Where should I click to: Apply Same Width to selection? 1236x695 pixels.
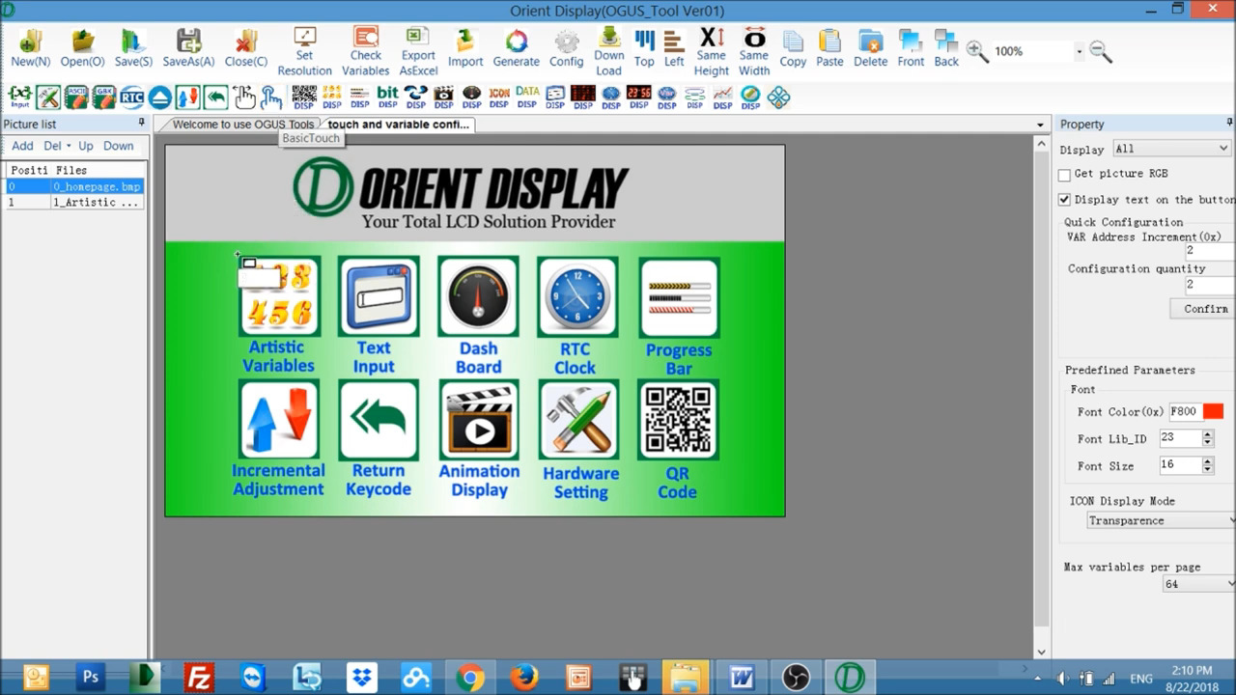754,51
